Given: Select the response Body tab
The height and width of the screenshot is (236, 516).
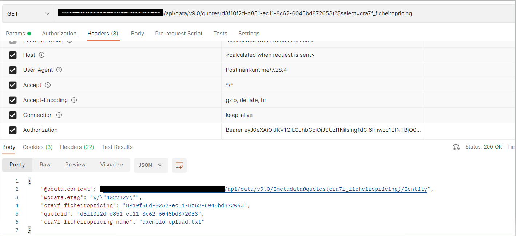Looking at the screenshot, I should [9, 147].
